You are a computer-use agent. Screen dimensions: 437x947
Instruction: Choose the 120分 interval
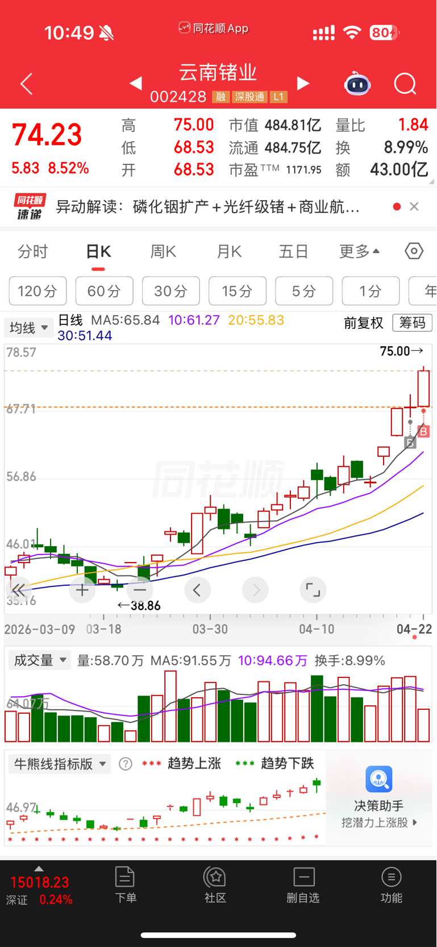[x=38, y=291]
